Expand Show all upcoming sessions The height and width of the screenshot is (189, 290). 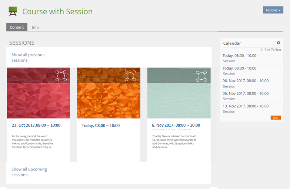(29, 172)
